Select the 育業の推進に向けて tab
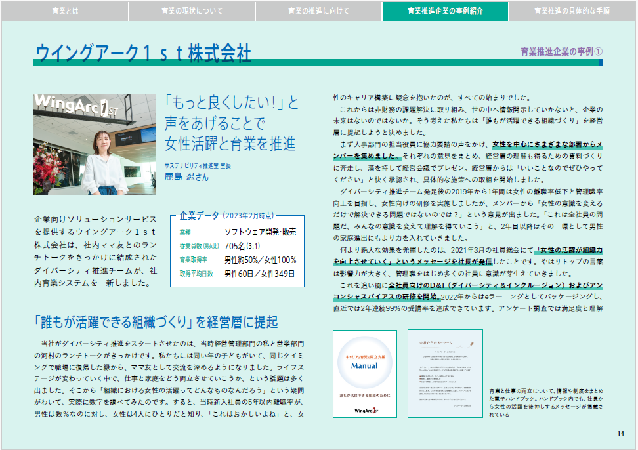Screen dimensions: 638x450 tap(319, 10)
